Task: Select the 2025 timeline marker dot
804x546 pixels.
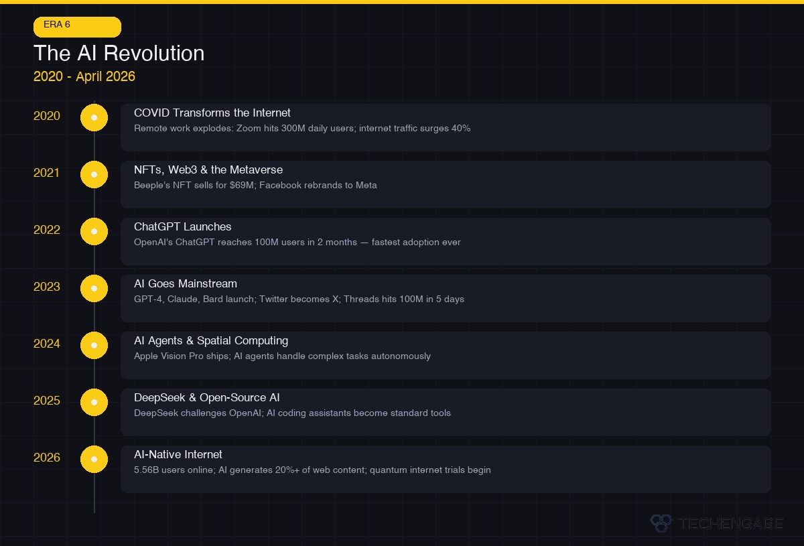Action: pyautogui.click(x=94, y=402)
